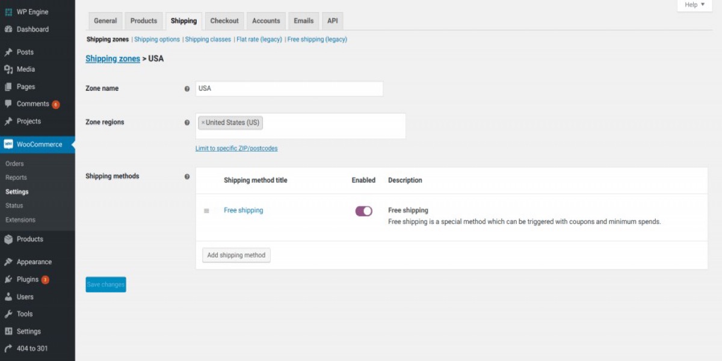Screen dimensions: 722x361
Task: Click the help icon beside Zone name
Action: [x=187, y=88]
